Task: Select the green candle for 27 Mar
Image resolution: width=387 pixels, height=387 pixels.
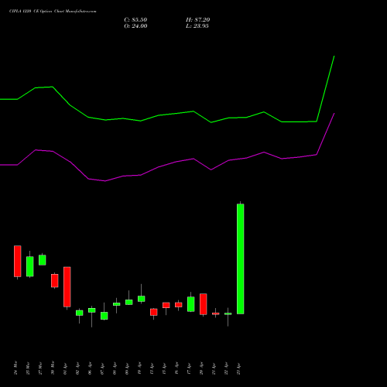Action: pos(43,260)
